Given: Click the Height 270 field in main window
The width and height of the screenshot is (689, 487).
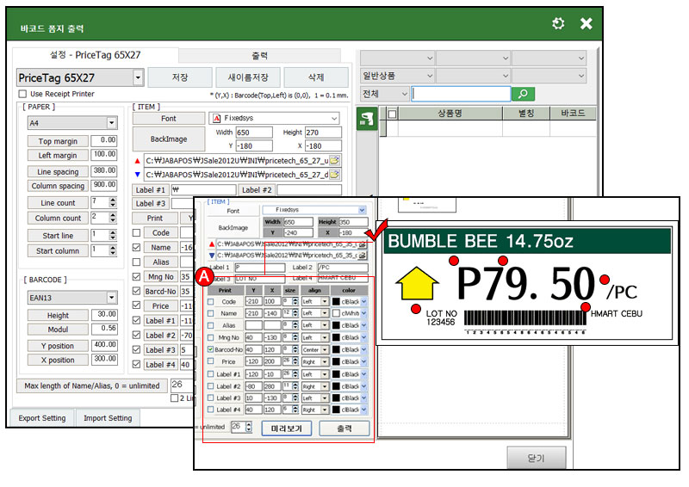Looking at the screenshot, I should coord(324,133).
